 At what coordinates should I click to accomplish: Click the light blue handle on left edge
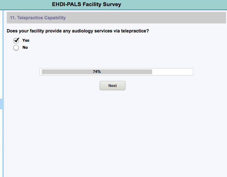pos(1,104)
